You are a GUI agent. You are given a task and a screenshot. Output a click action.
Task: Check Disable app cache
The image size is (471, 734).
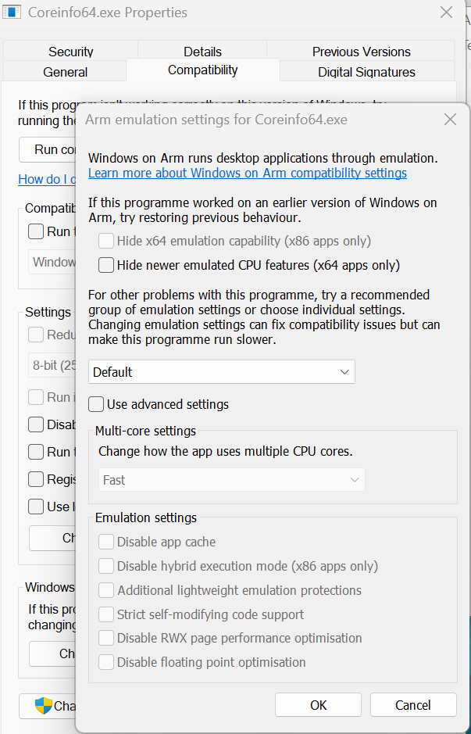click(x=105, y=542)
